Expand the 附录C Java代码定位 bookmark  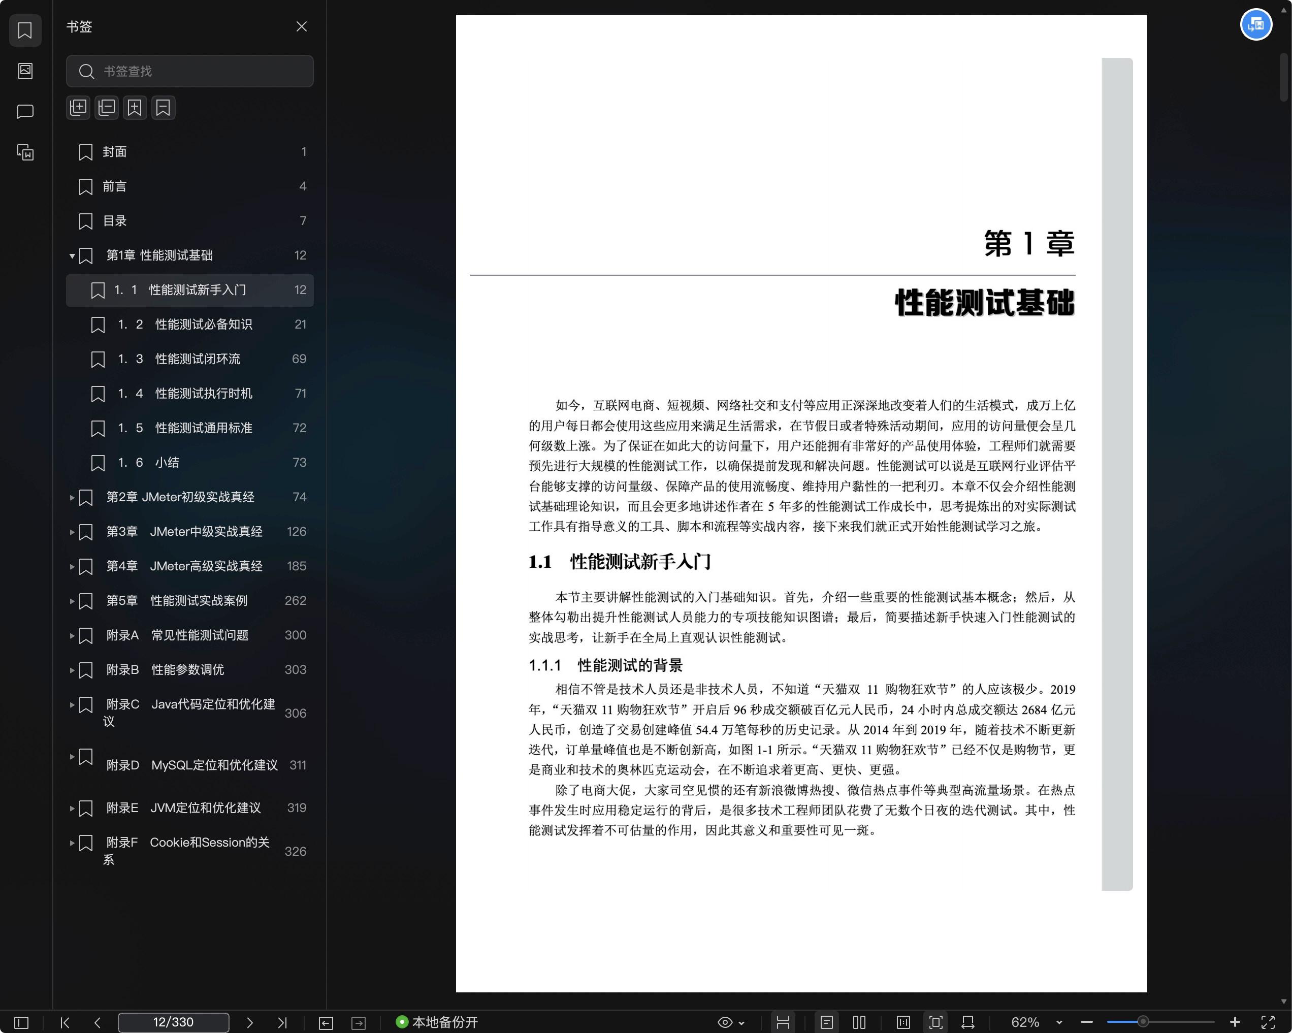point(72,704)
